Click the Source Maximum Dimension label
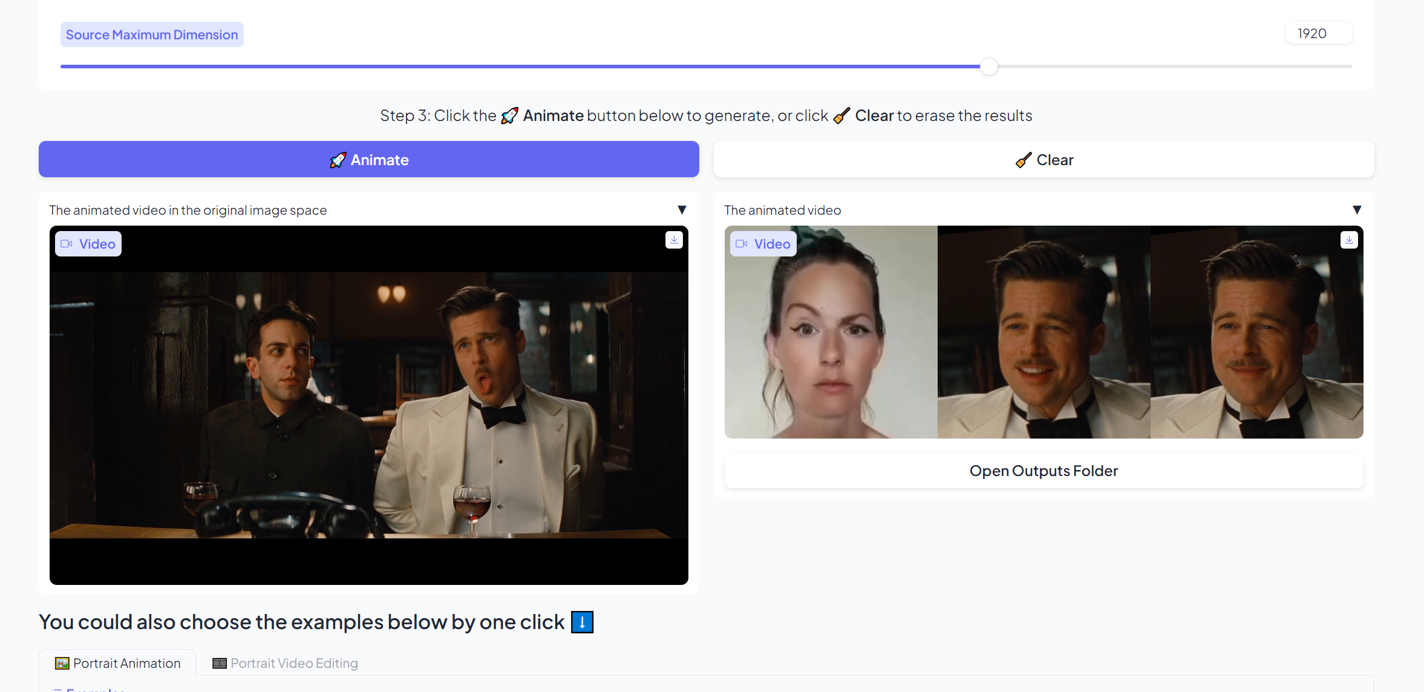Viewport: 1424px width, 692px height. pyautogui.click(x=152, y=35)
